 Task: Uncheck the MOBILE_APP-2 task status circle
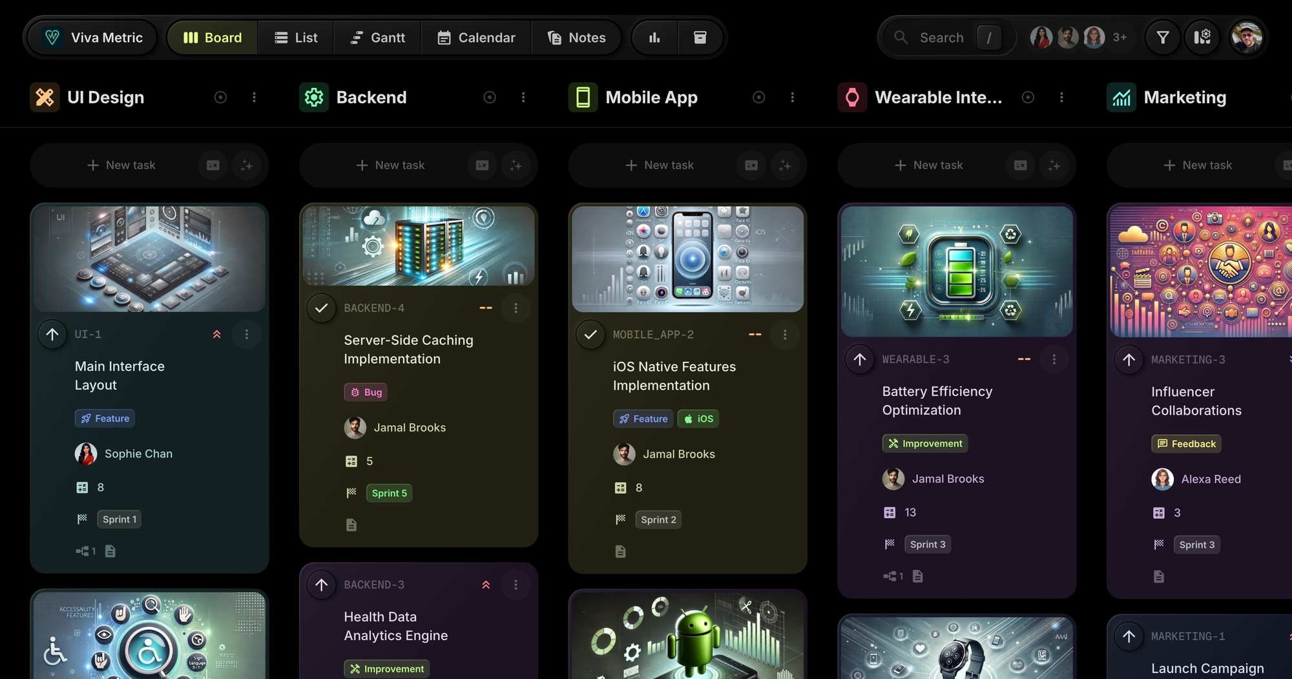point(590,335)
